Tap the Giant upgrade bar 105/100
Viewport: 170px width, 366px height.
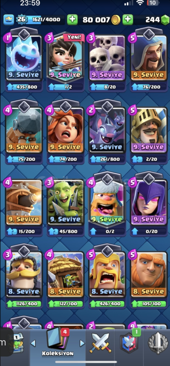149,304
